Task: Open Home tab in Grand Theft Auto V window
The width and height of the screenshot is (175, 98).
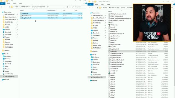Action: pyautogui.click(x=97, y=4)
